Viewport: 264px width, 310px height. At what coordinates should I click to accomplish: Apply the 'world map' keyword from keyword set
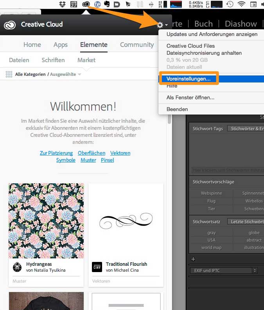pyautogui.click(x=212, y=247)
